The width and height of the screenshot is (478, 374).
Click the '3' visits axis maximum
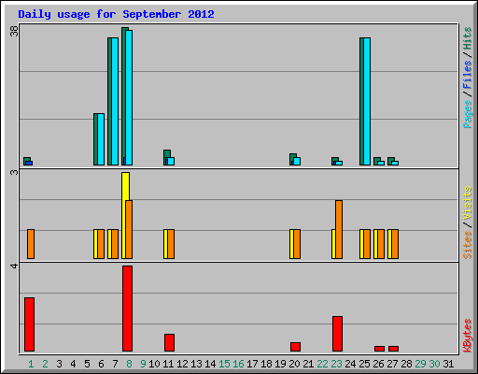click(x=14, y=172)
